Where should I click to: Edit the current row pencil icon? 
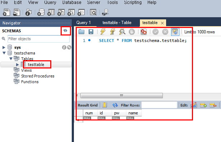(194, 105)
